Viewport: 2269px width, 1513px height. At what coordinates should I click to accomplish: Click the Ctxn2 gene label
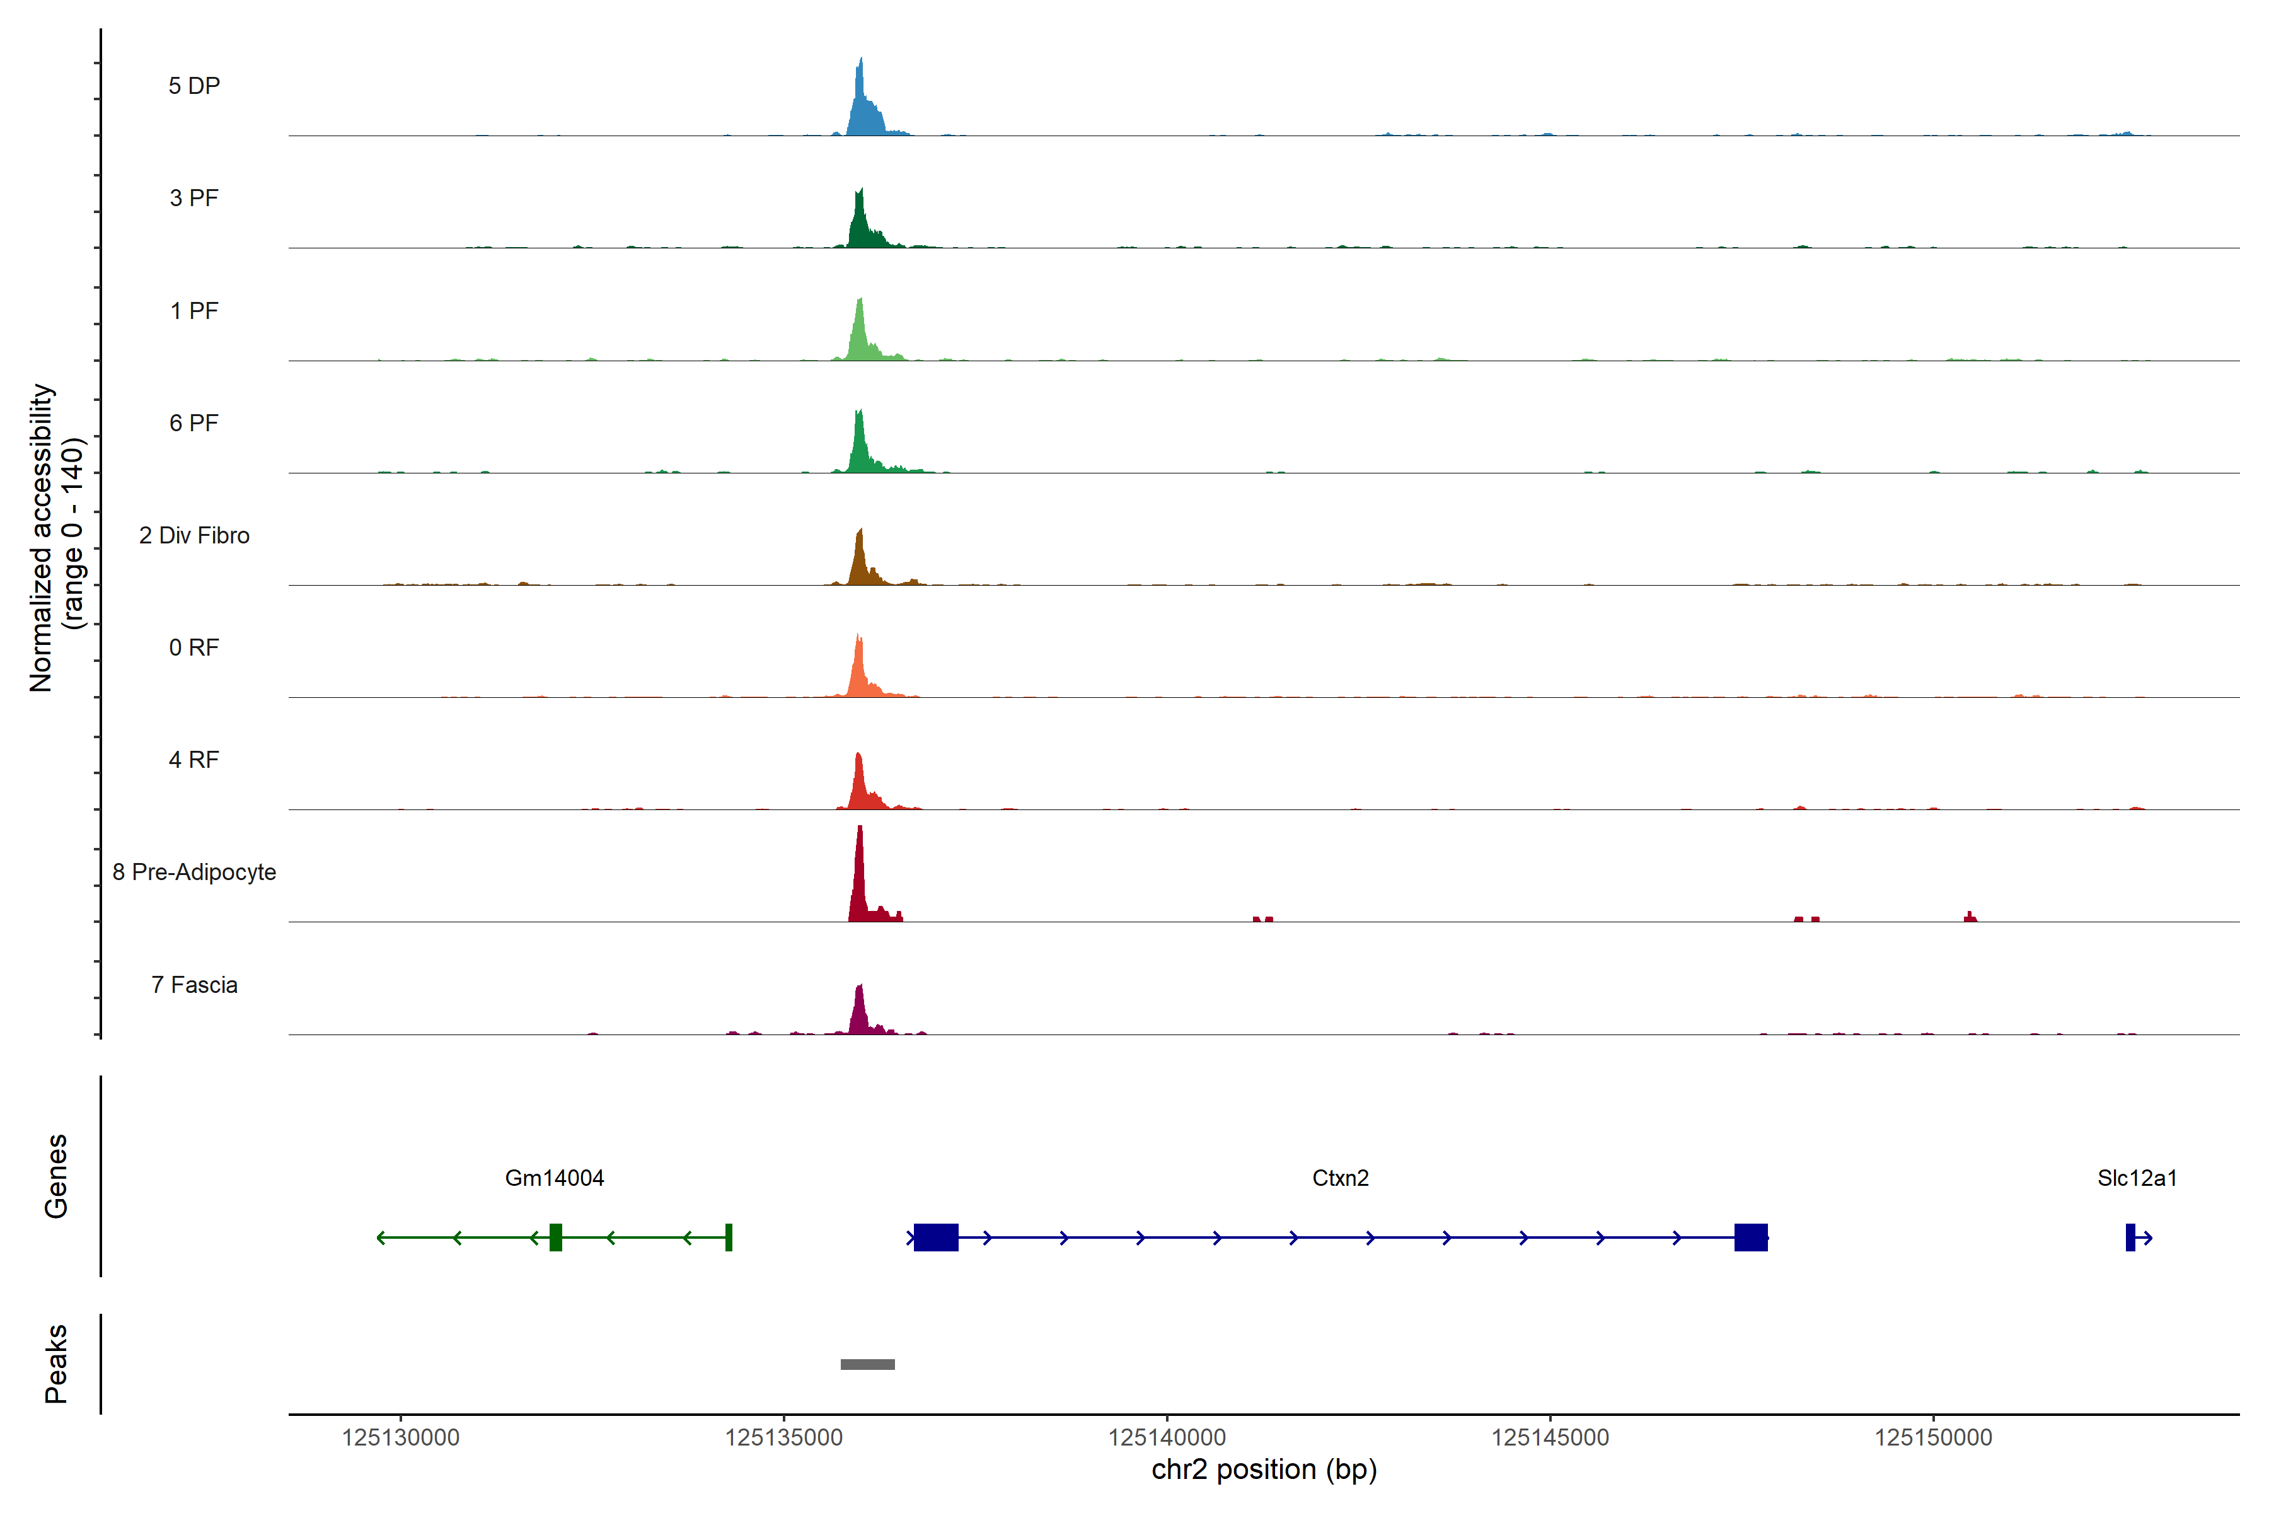point(1340,1178)
